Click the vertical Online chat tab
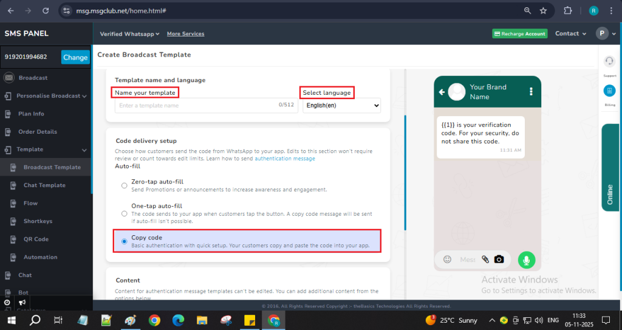Viewport: 622px width, 330px height. click(610, 193)
